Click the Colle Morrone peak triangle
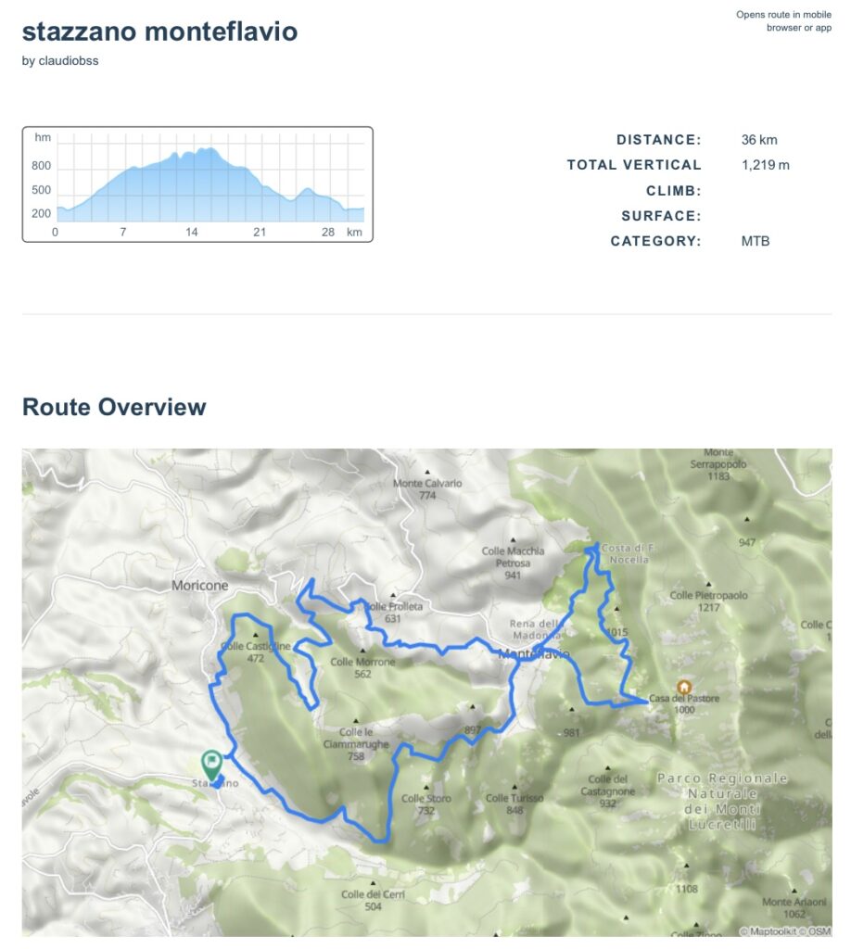Screen dimensions: 851x949 click(x=362, y=650)
